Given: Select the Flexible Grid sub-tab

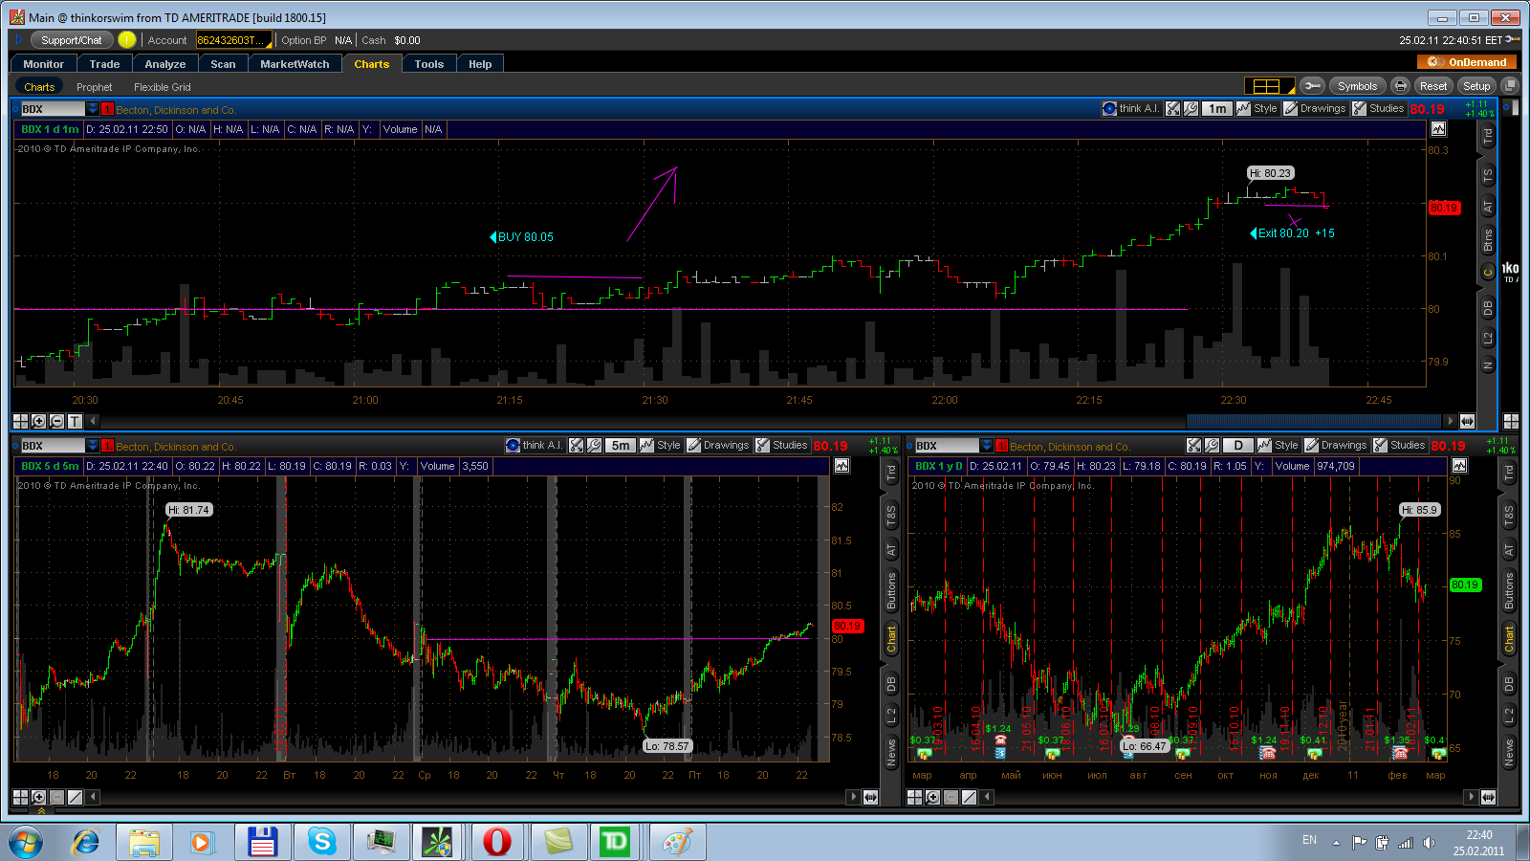Looking at the screenshot, I should pos(163,87).
